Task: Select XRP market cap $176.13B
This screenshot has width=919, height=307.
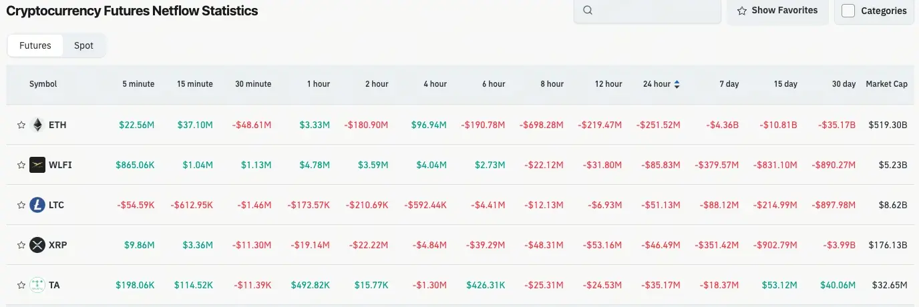Action: coord(888,245)
